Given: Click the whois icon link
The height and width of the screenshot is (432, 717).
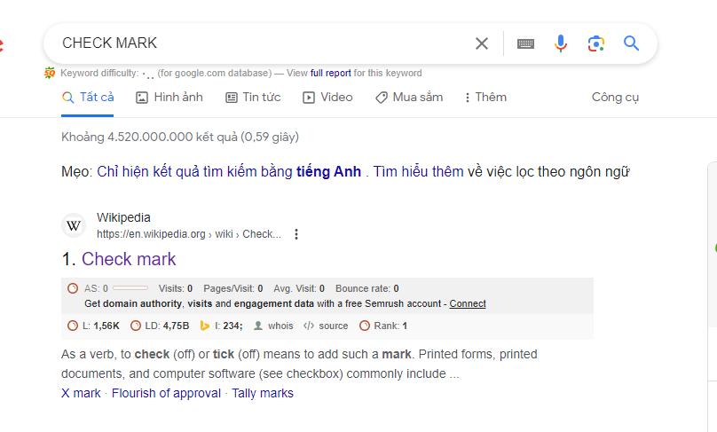Looking at the screenshot, I should click(x=273, y=326).
